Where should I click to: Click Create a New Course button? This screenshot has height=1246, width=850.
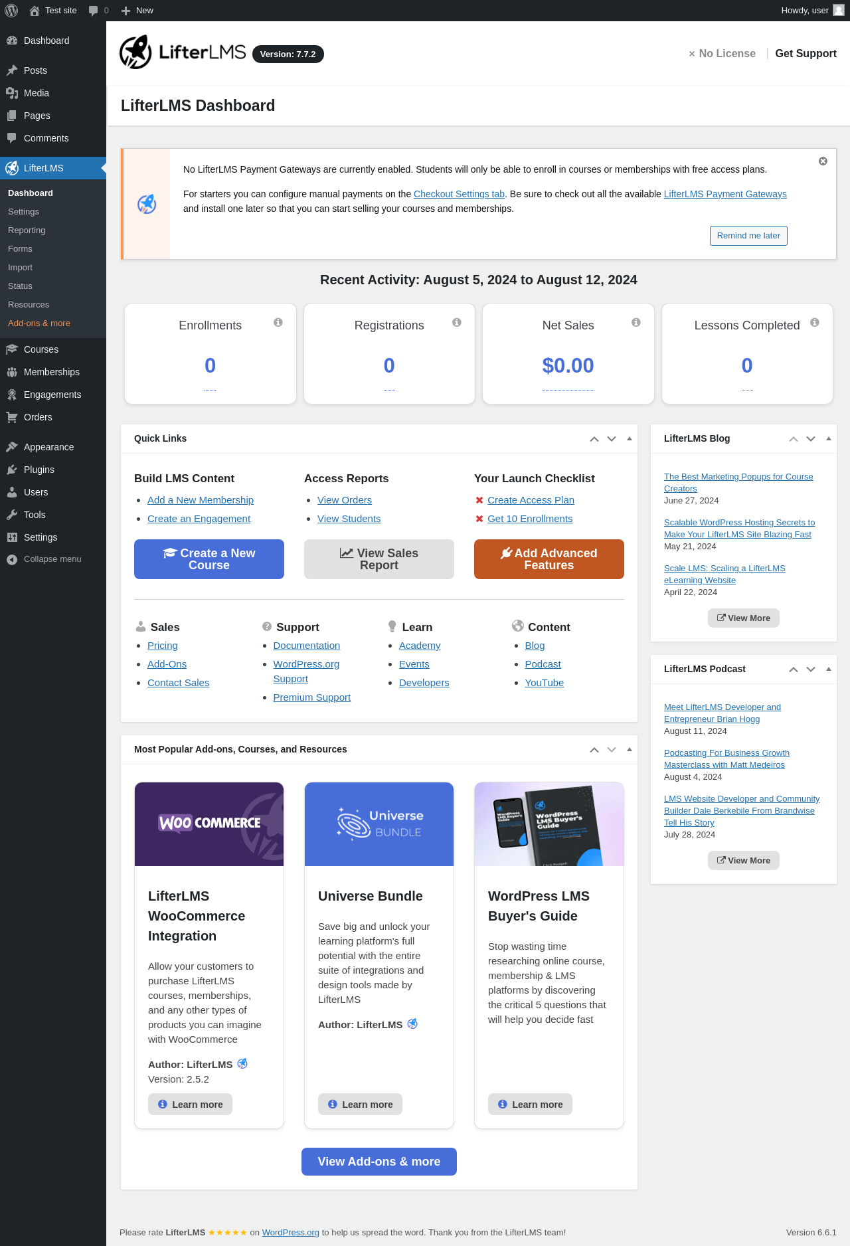click(209, 559)
